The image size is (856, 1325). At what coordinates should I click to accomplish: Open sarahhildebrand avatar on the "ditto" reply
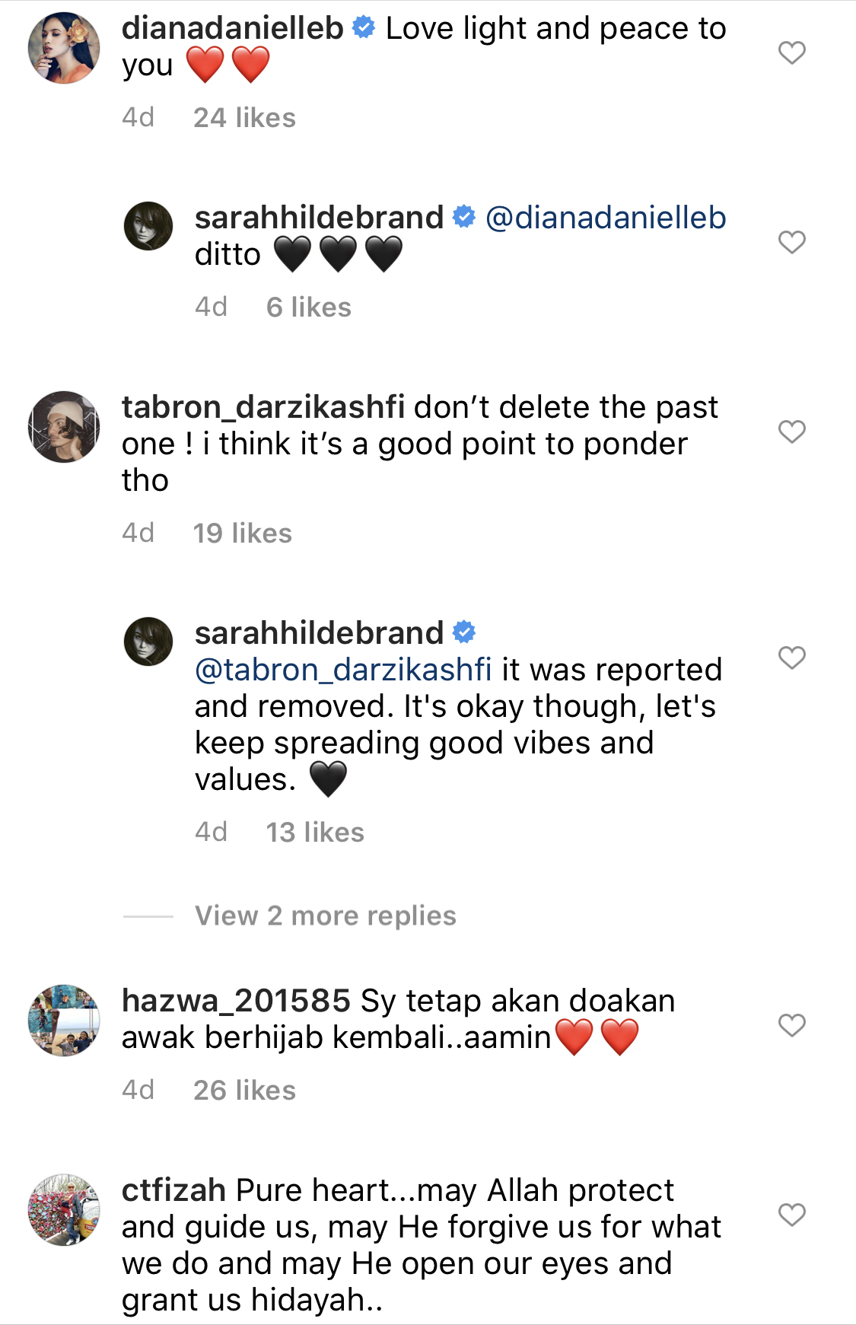click(x=148, y=226)
